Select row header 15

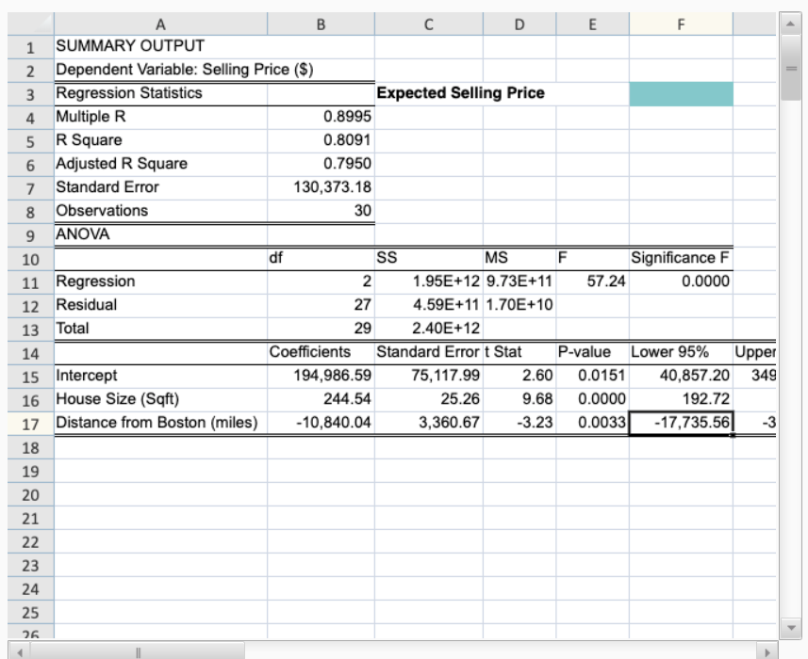click(x=29, y=376)
